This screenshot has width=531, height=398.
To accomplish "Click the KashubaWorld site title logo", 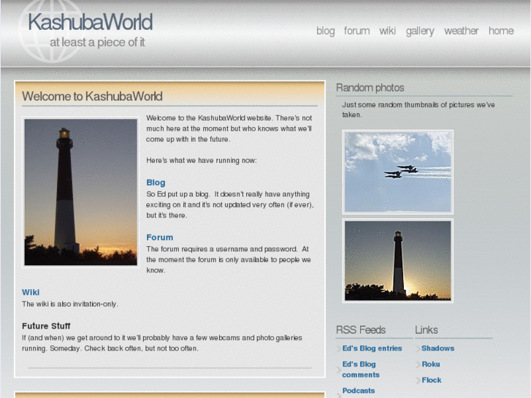I will pos(90,22).
